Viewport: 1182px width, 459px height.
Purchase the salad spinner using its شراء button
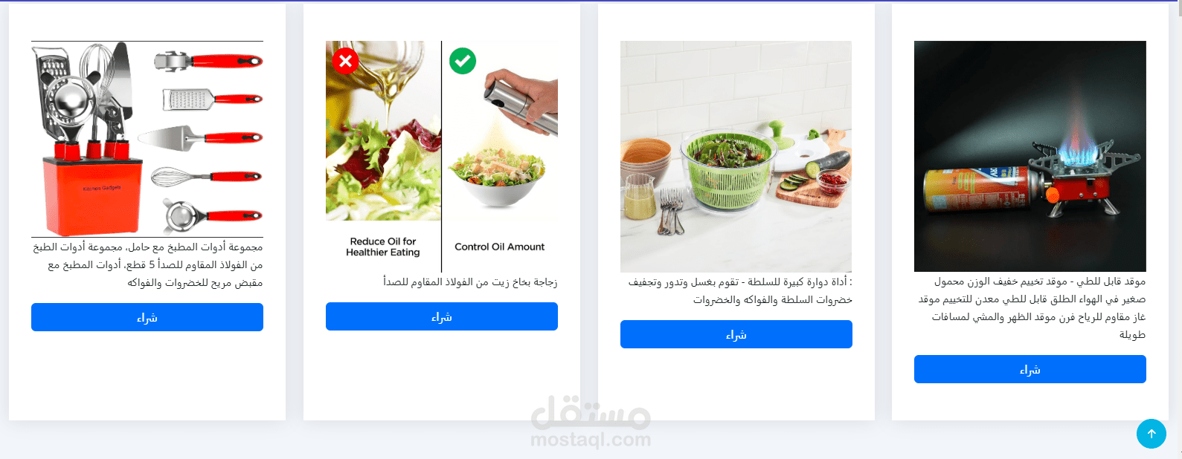pos(736,334)
